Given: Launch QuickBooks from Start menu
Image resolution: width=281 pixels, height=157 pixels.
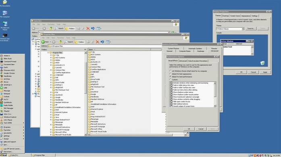Looking at the screenshot, I should click(x=8, y=102).
